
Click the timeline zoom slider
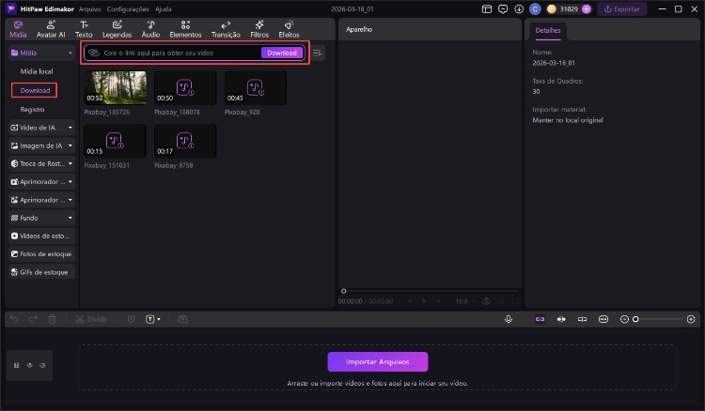click(x=658, y=319)
